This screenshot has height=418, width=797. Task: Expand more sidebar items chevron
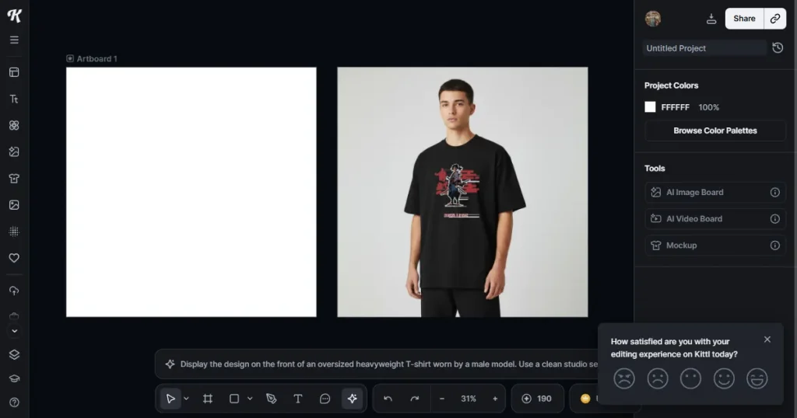pos(14,331)
